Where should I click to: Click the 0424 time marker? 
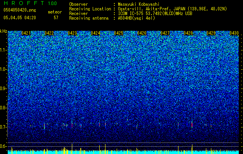95,33
